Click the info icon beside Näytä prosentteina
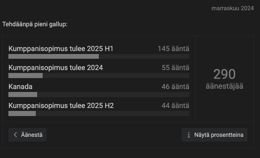The image size is (260, 158). tap(189, 135)
